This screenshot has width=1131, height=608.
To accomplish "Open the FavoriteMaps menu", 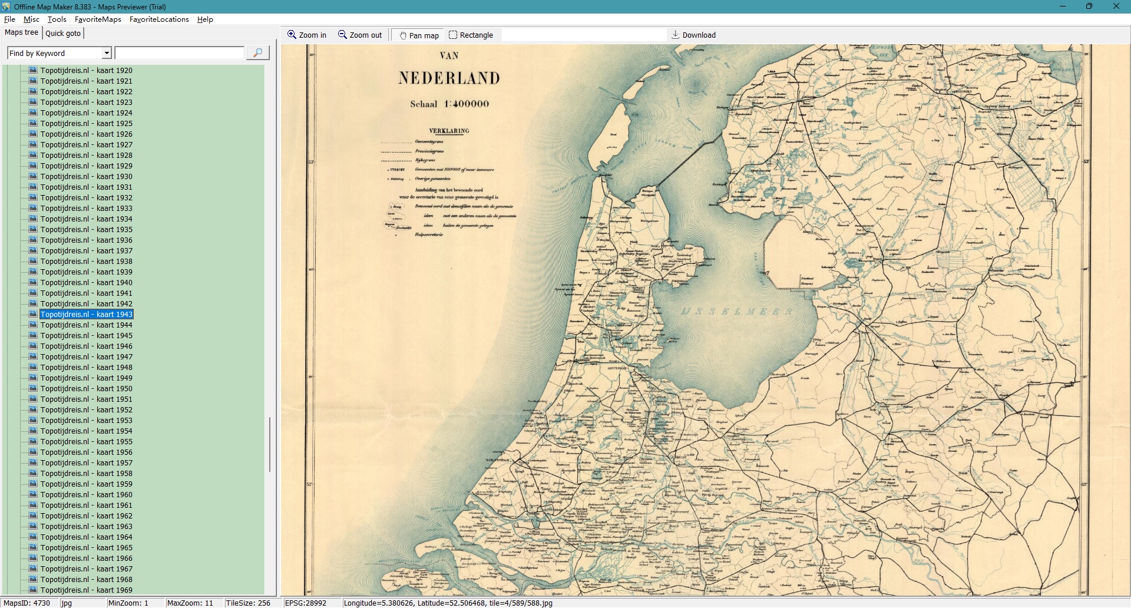I will [98, 19].
